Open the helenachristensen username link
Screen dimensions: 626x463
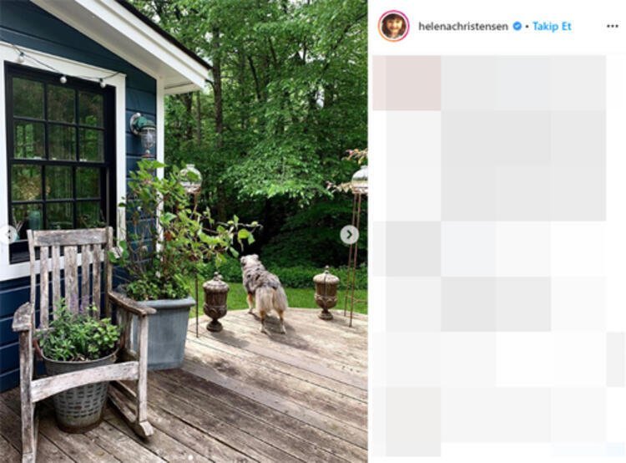click(x=463, y=27)
